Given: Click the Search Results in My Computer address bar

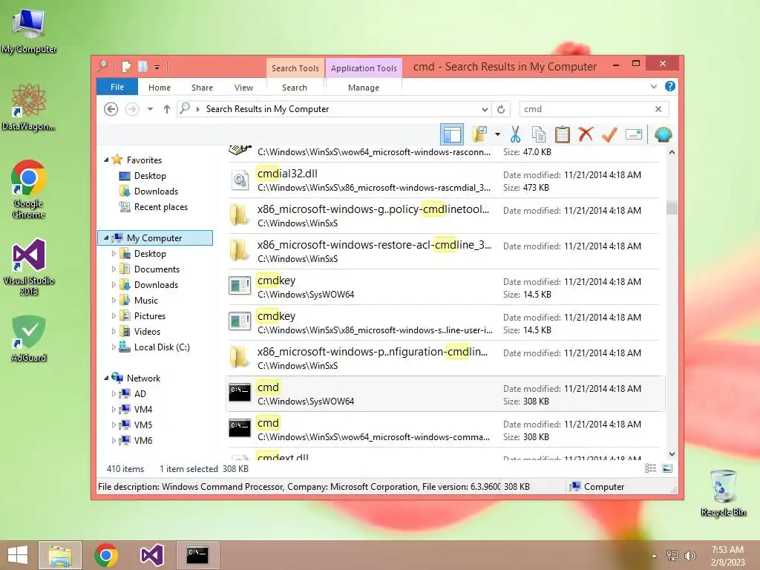Looking at the screenshot, I should 335,109.
